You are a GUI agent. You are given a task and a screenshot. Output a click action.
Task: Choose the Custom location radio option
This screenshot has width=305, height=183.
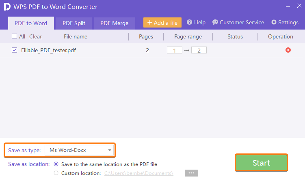coord(56,173)
